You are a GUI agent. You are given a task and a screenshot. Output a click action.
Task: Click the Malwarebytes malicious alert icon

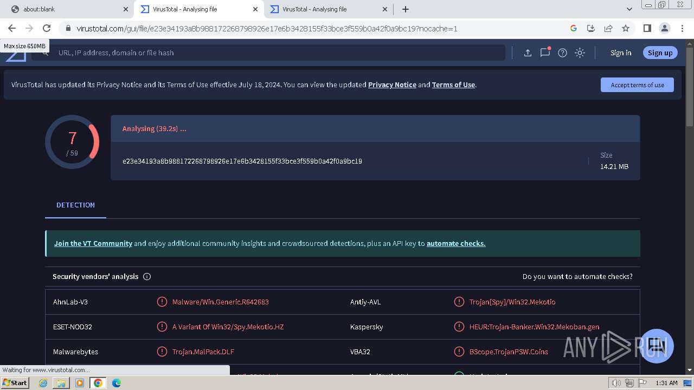pos(162,352)
